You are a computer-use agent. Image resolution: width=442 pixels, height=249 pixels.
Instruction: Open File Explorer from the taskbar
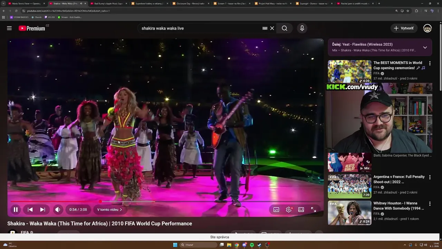(x=229, y=245)
